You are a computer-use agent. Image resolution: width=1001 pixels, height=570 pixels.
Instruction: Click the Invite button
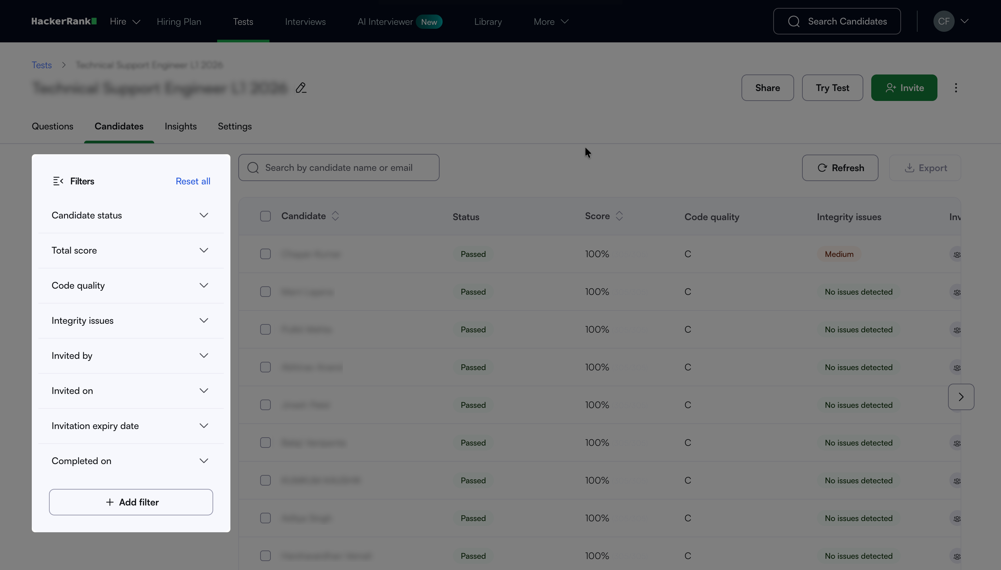[904, 88]
